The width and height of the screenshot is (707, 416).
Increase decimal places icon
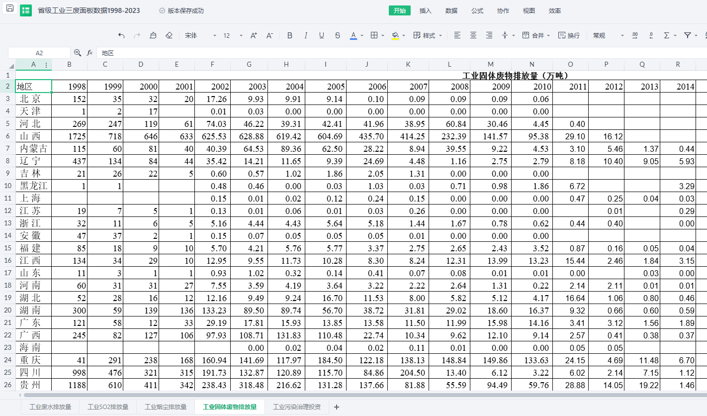click(635, 35)
